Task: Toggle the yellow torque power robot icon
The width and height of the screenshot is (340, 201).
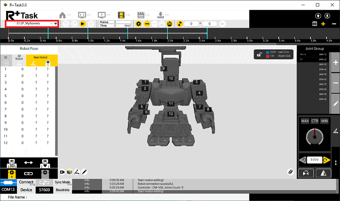Action: (12, 173)
